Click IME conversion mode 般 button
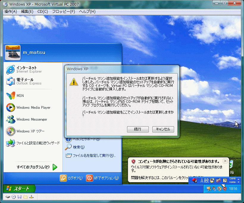The image size is (244, 203). pyautogui.click(x=206, y=180)
